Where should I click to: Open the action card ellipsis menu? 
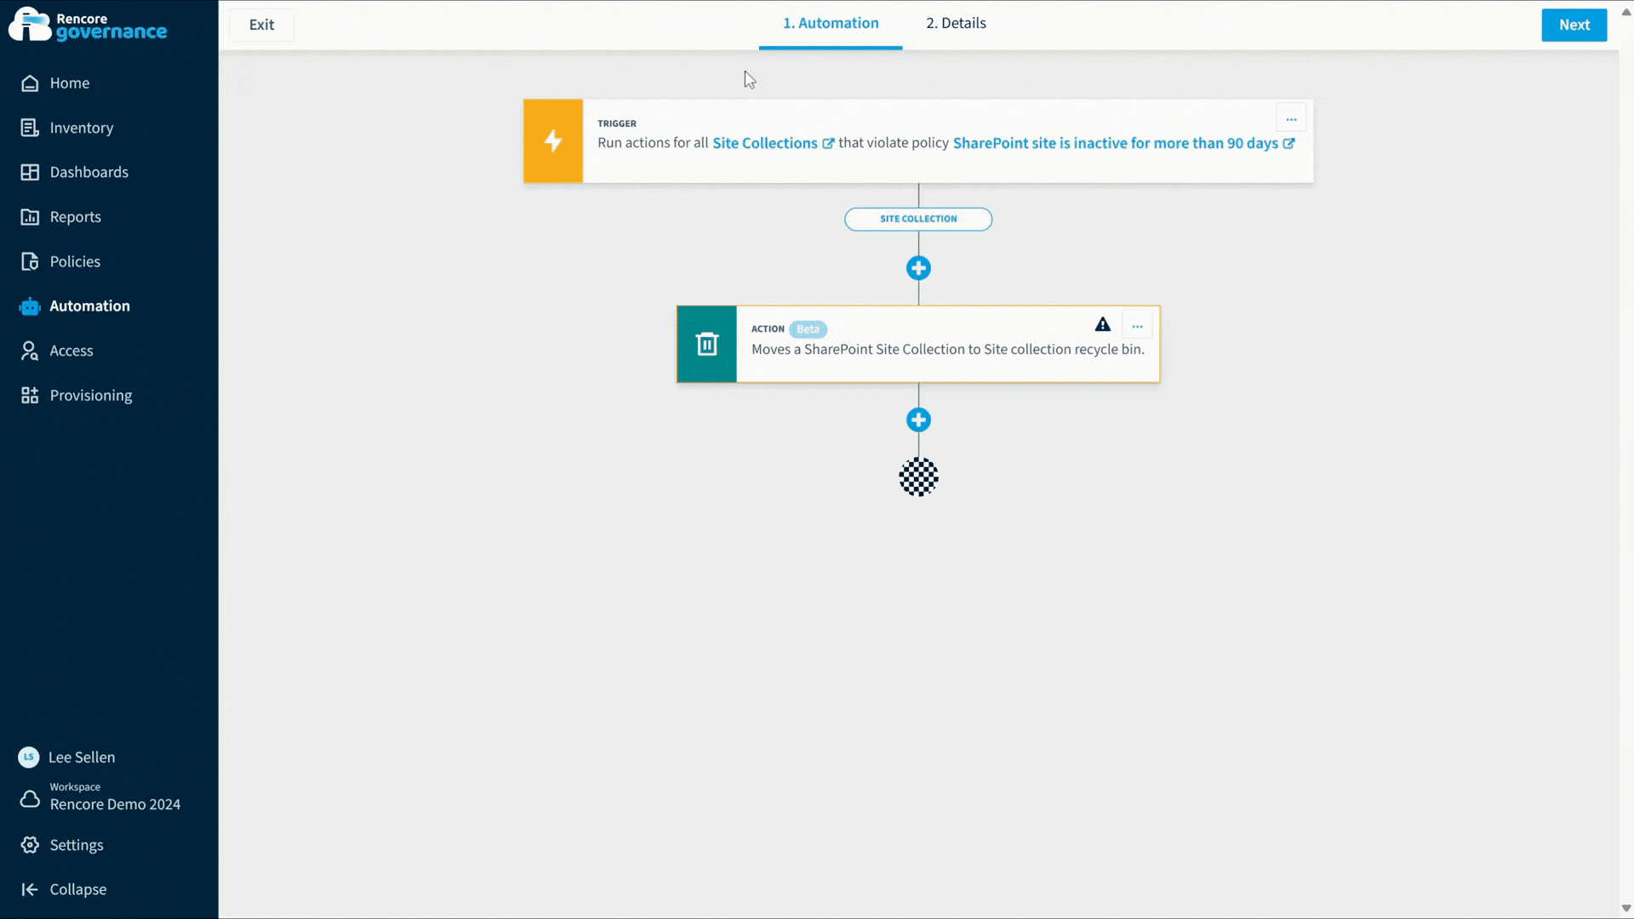1138,324
